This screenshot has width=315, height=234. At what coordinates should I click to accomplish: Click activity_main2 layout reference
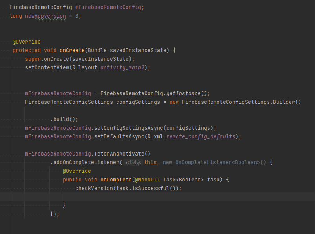tap(122, 68)
